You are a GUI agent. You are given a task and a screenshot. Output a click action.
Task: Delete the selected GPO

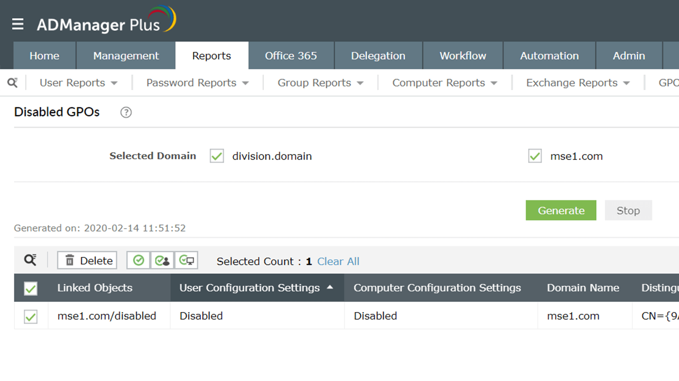coord(87,260)
